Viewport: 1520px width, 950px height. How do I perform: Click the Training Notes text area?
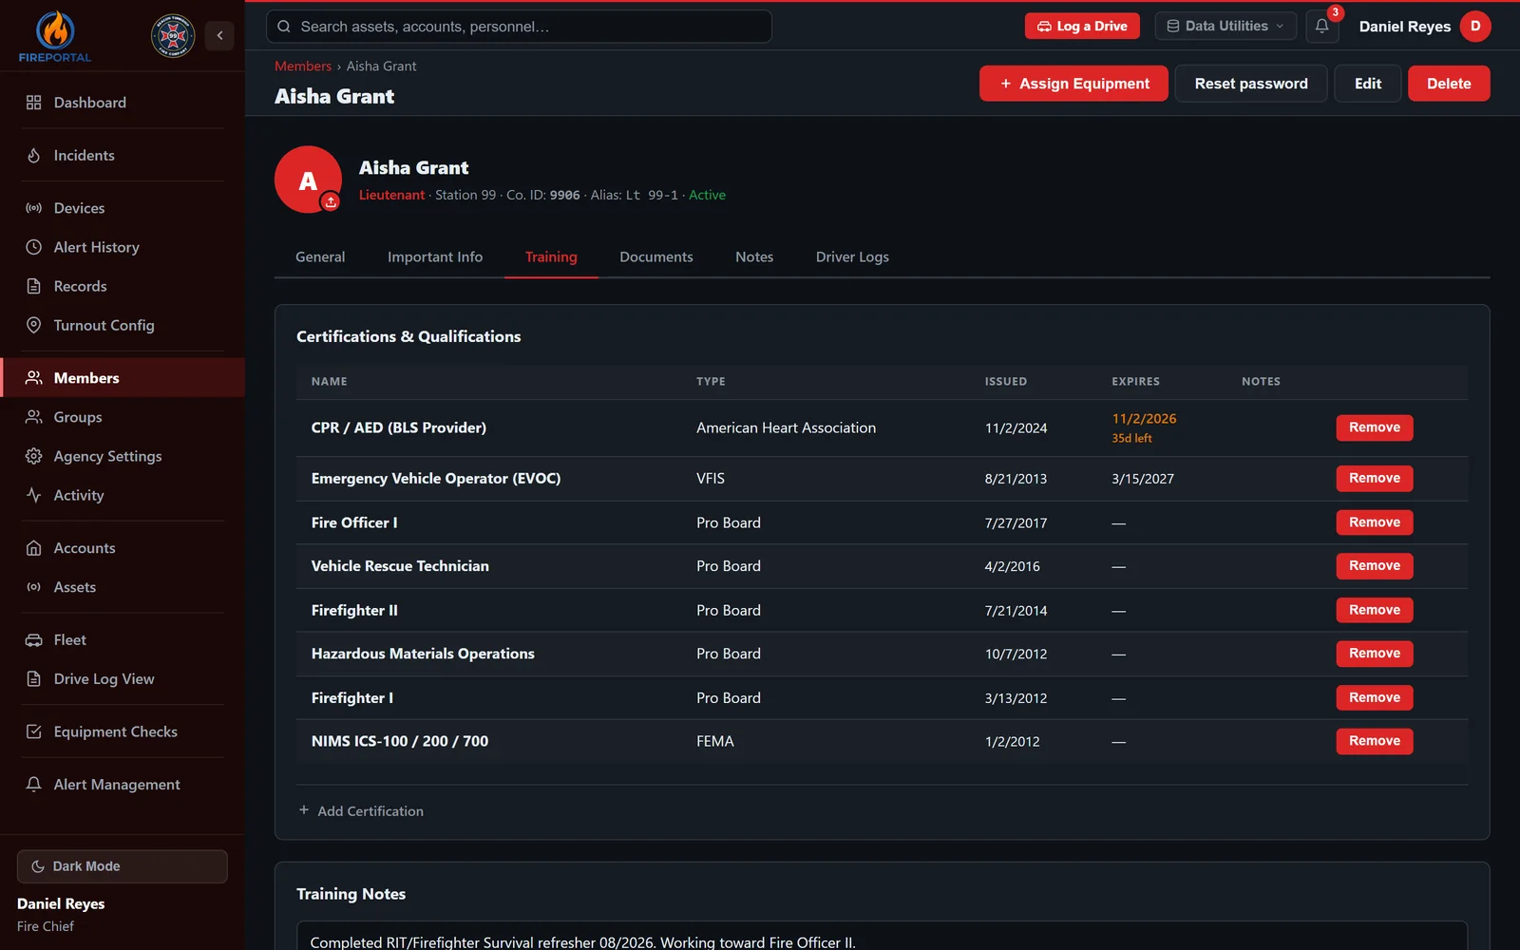(x=882, y=936)
